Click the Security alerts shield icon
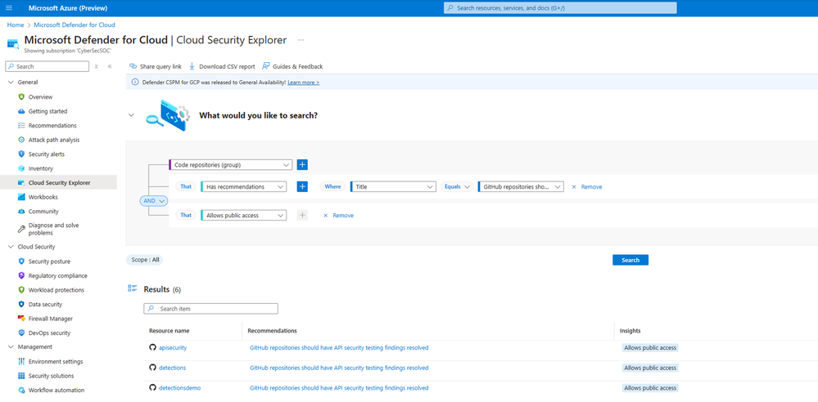This screenshot has height=402, width=818. [21, 154]
